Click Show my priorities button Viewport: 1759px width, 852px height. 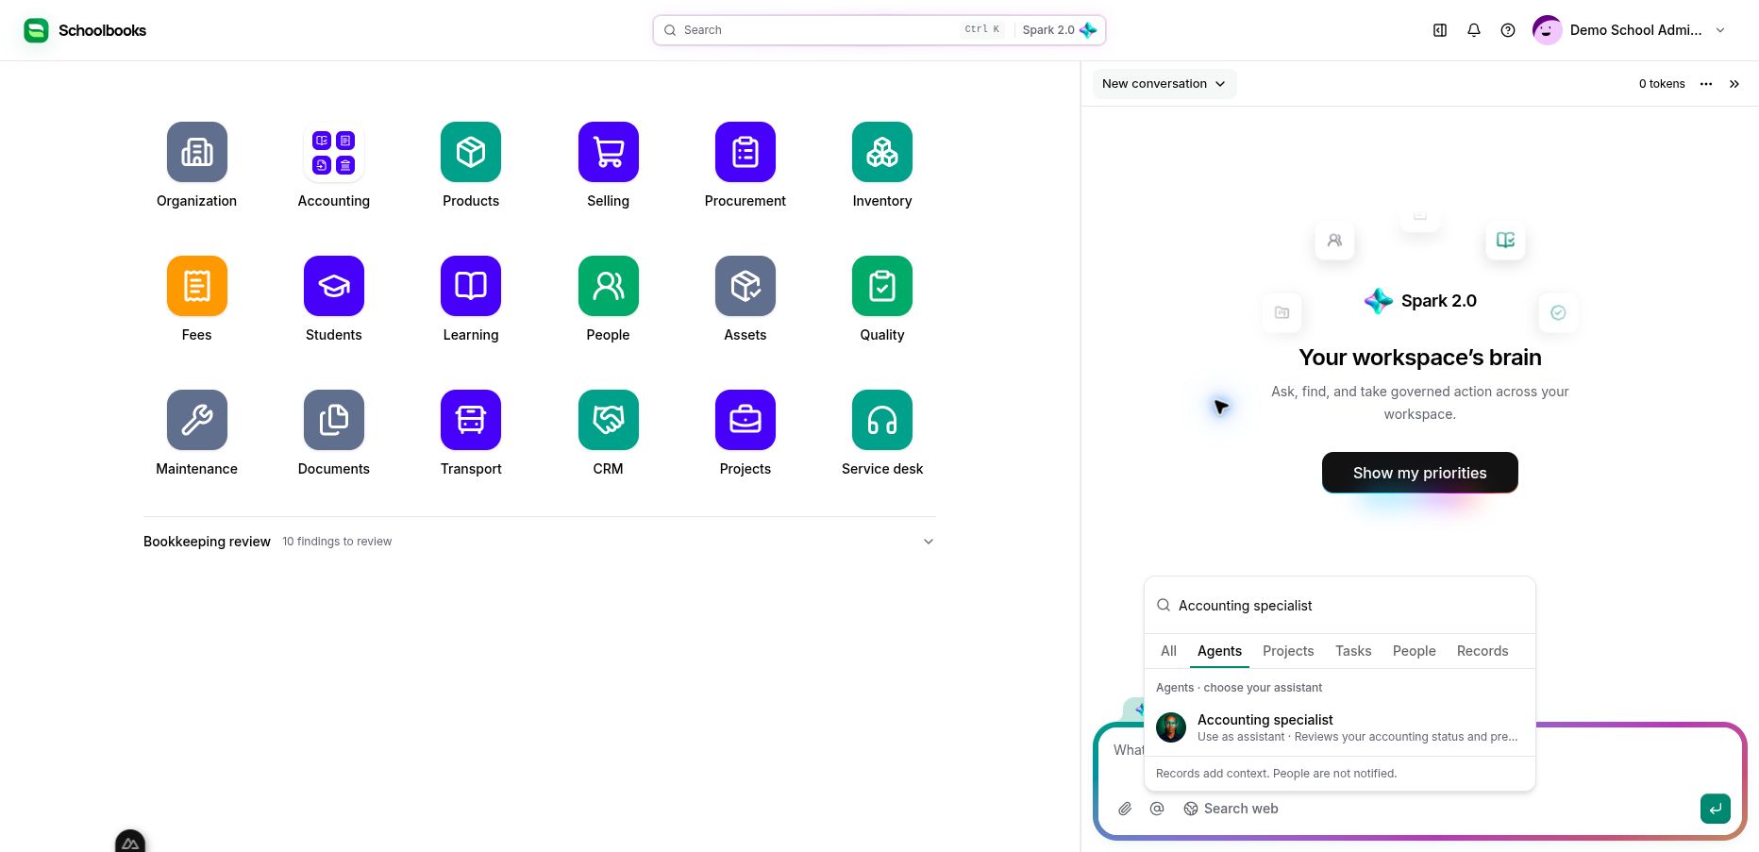click(x=1419, y=473)
